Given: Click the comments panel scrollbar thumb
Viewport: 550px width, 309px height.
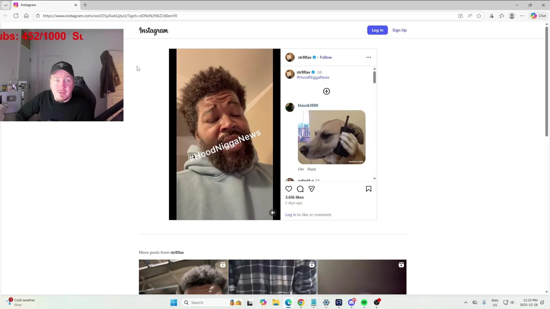Looking at the screenshot, I should (x=374, y=77).
